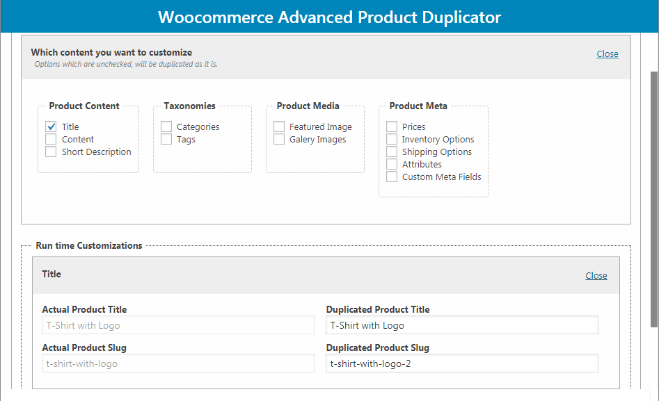659x401 pixels.
Task: Enable duplication of Categories
Action: click(166, 126)
